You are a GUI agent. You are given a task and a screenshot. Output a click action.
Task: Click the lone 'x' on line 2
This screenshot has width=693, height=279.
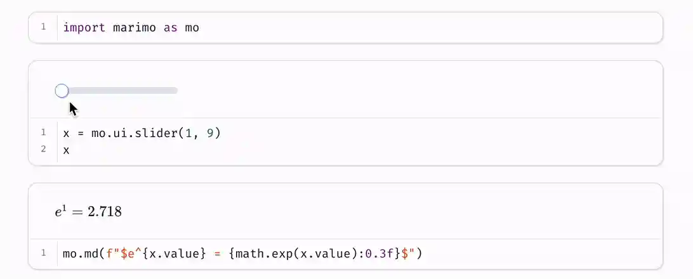coord(67,150)
